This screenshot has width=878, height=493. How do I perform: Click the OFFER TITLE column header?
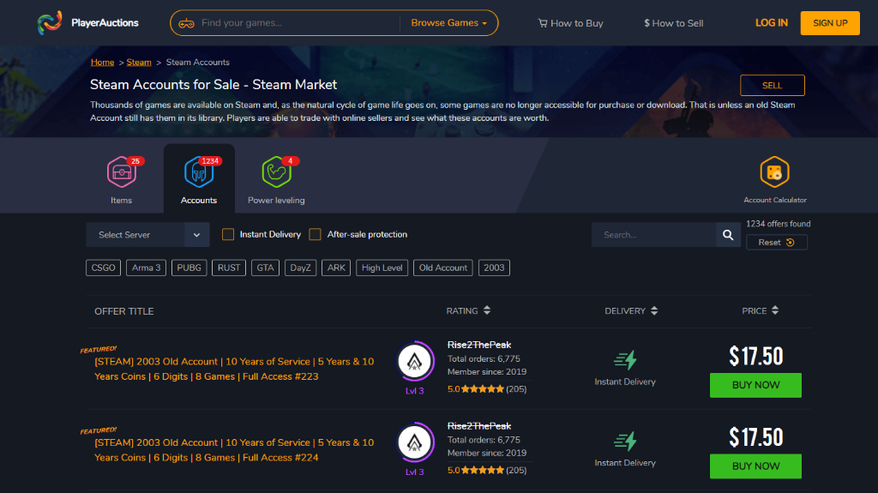click(123, 311)
